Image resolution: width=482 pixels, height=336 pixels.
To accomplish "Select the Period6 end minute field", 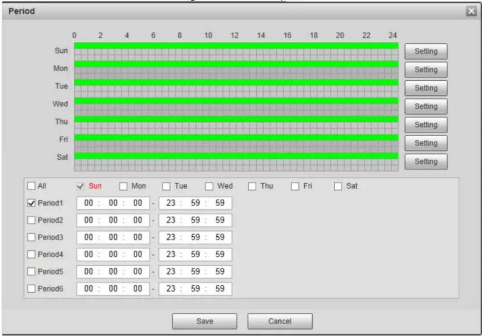I will 195,289.
